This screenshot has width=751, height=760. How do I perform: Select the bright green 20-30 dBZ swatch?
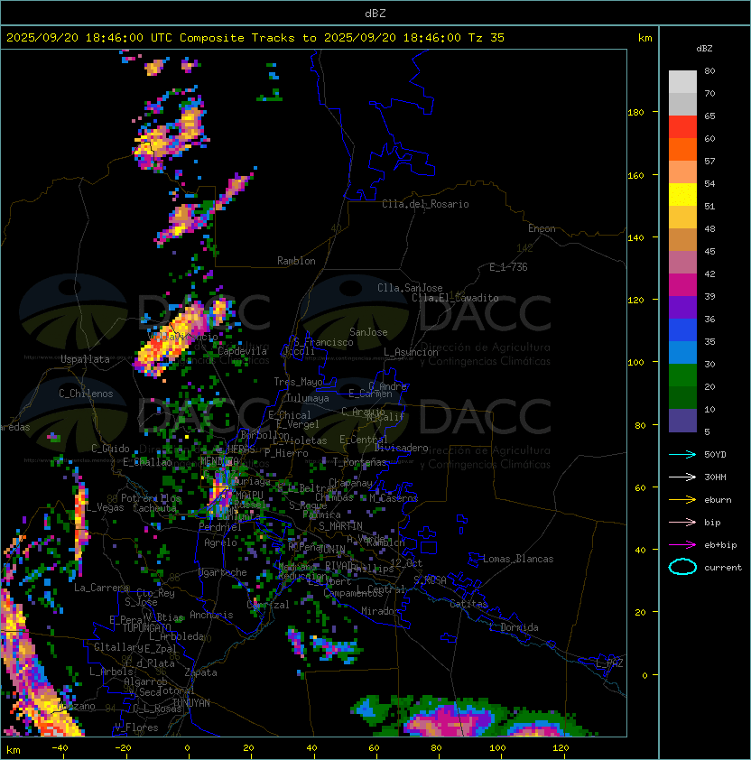click(682, 375)
